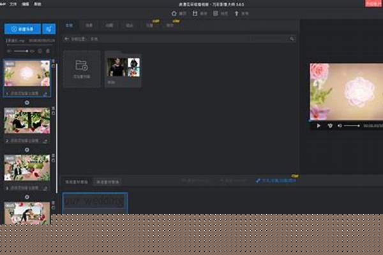Screen dimensions: 383x255
Task: Adjust the thumbnail zoom slider above the scene list
Action: tap(21, 51)
